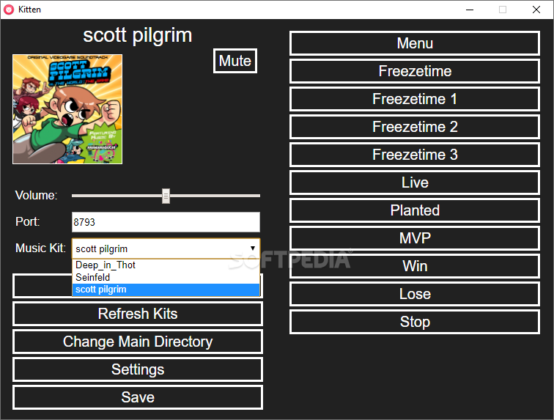Choose Seinfeld from the kit list

(x=166, y=277)
